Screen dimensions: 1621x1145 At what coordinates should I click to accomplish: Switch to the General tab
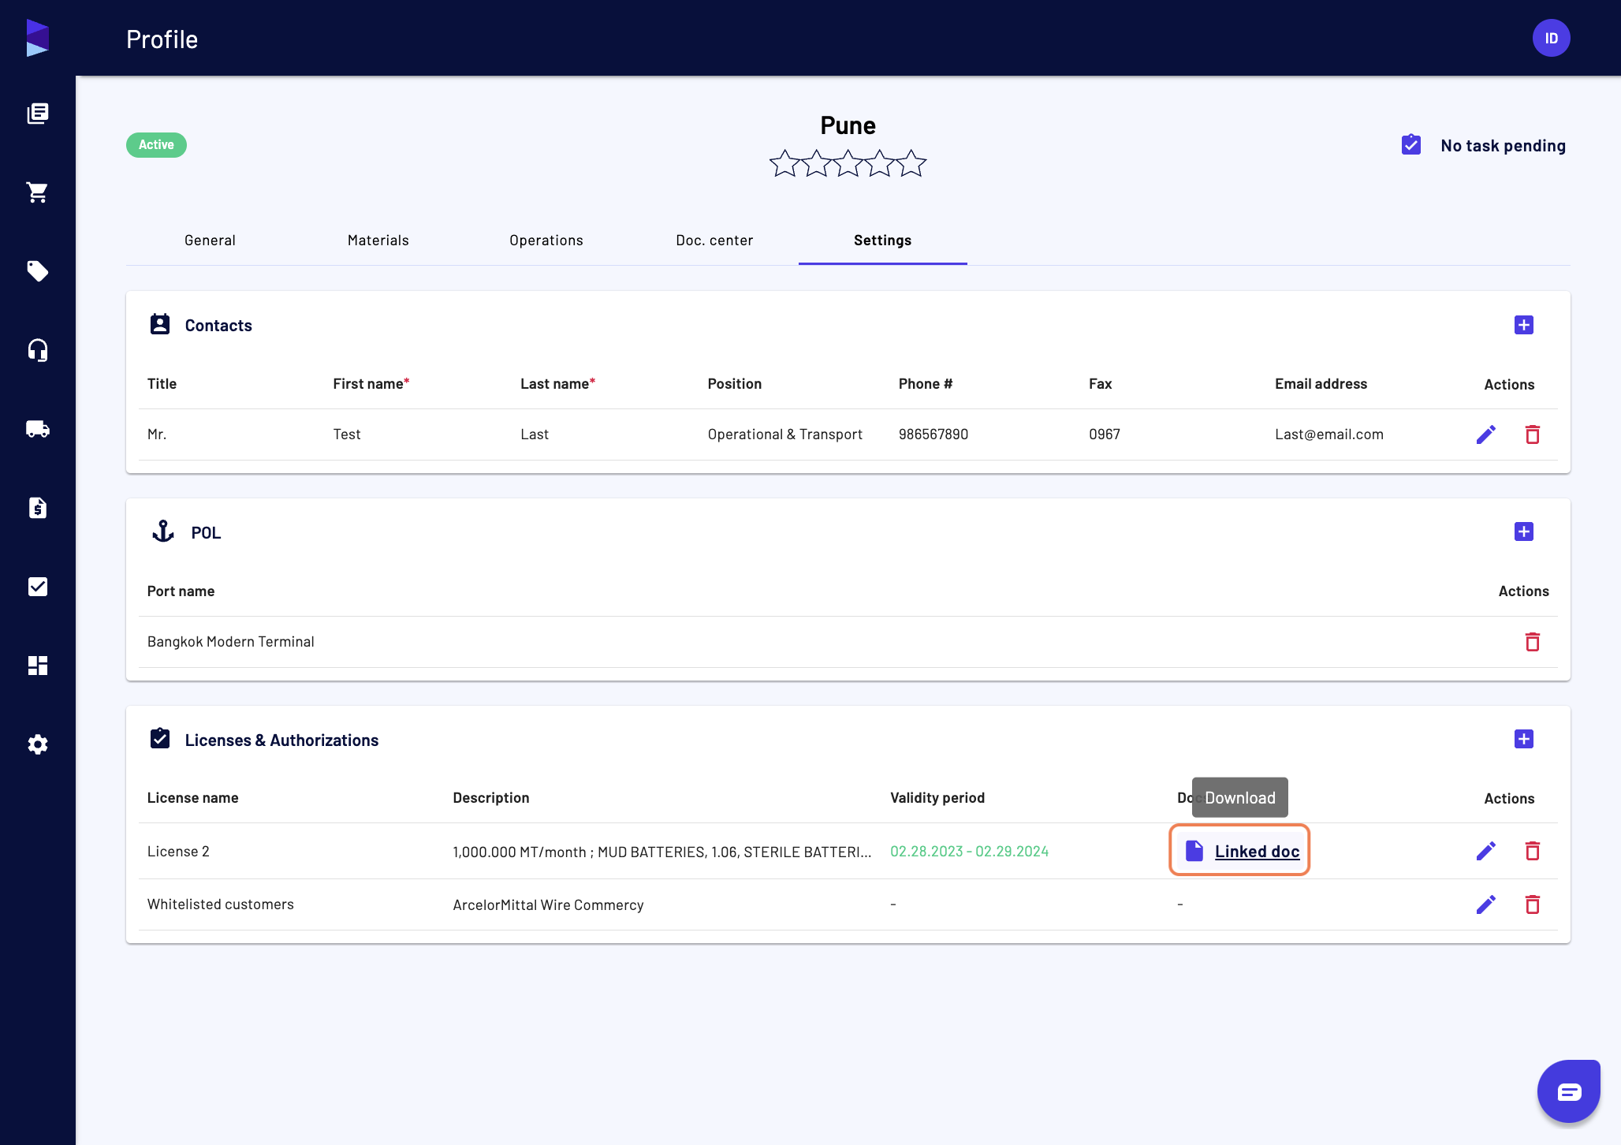210,241
